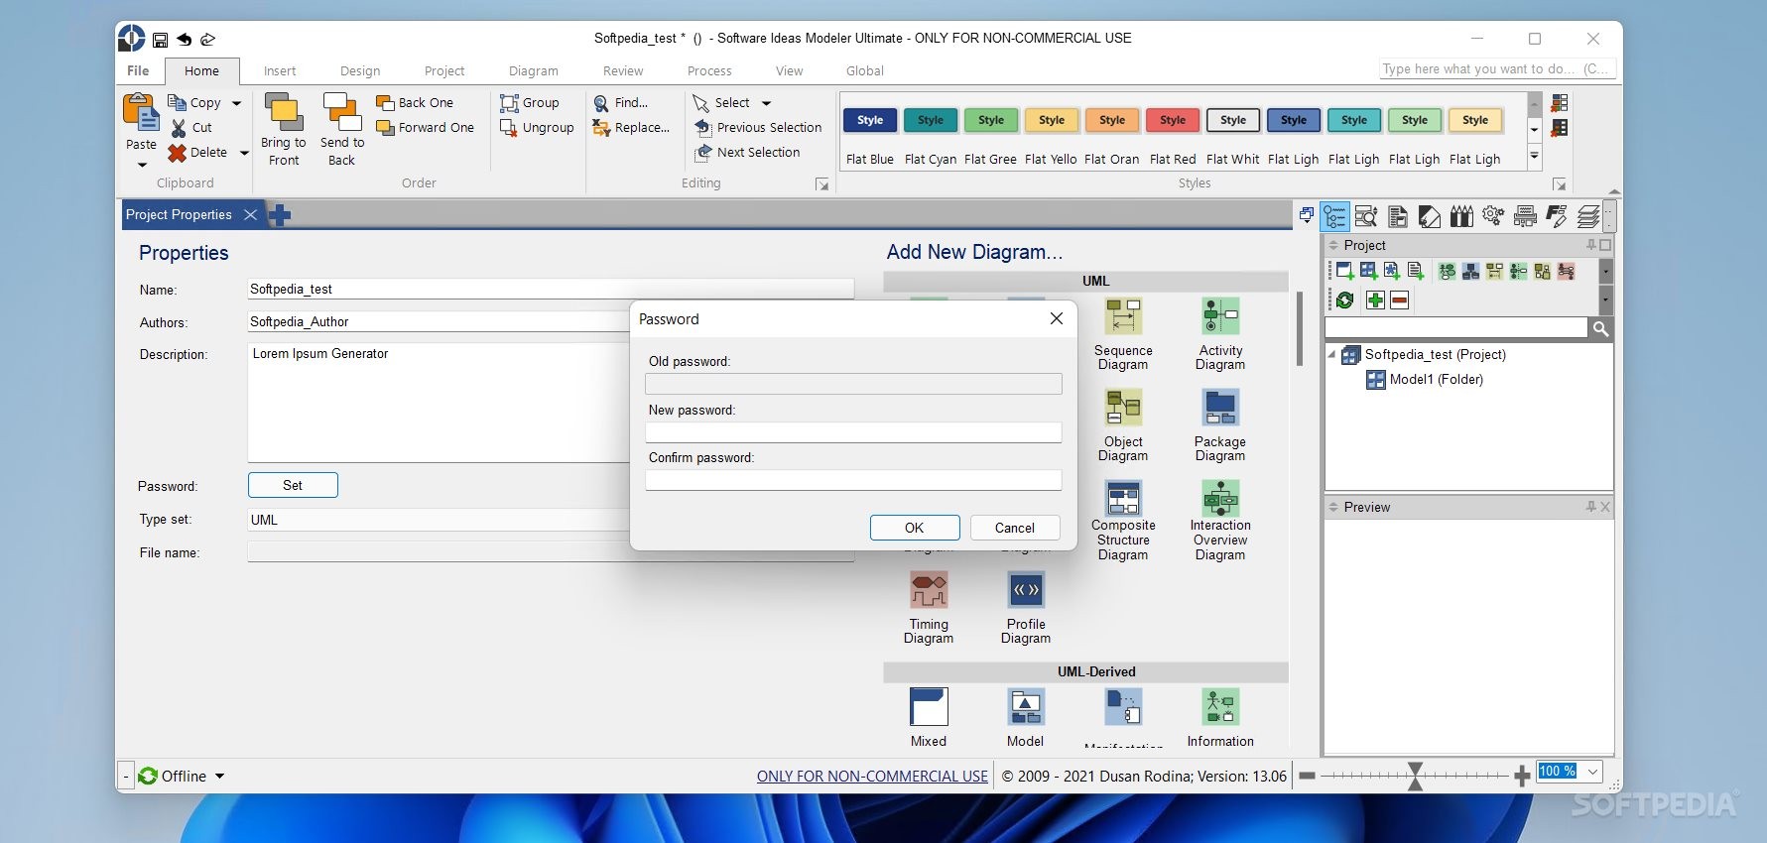Open the Delete dropdown arrow
Viewport: 1767px width, 843px height.
[x=244, y=153]
